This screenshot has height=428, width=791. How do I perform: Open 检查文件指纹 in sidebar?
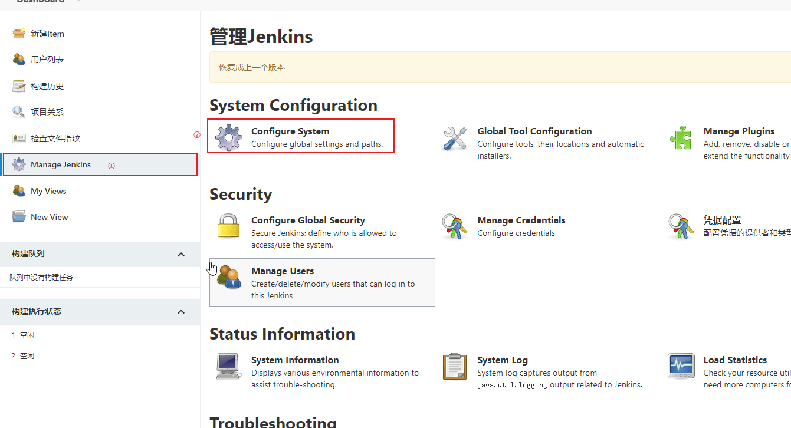[x=55, y=139]
